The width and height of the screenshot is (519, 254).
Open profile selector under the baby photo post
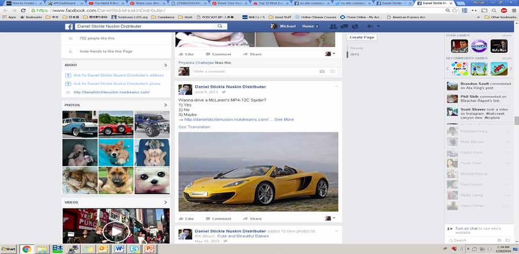click(x=330, y=54)
